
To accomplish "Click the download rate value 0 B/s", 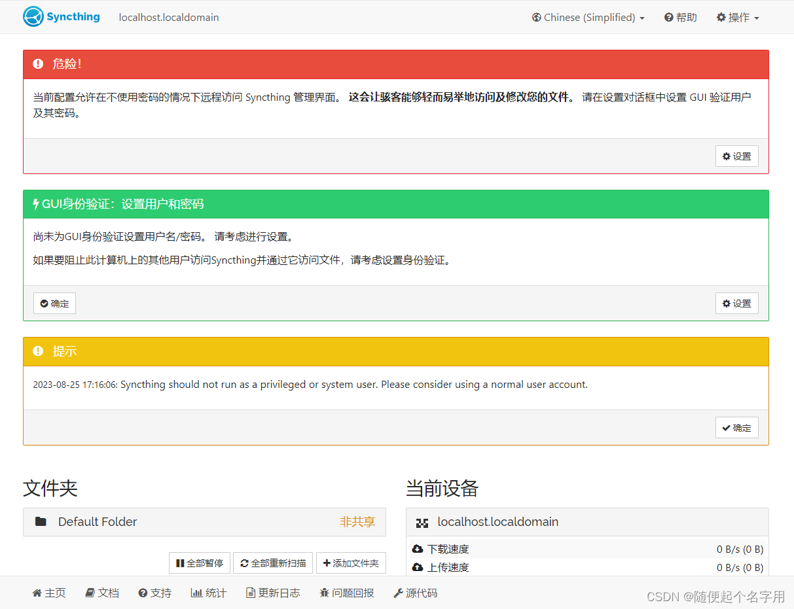I will coord(740,549).
